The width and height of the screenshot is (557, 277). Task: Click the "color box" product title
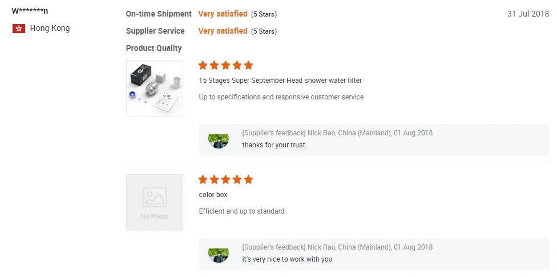click(x=213, y=195)
